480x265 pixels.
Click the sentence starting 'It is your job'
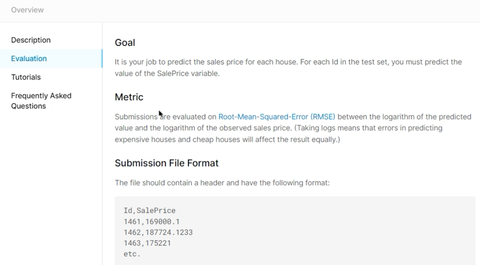247,62
